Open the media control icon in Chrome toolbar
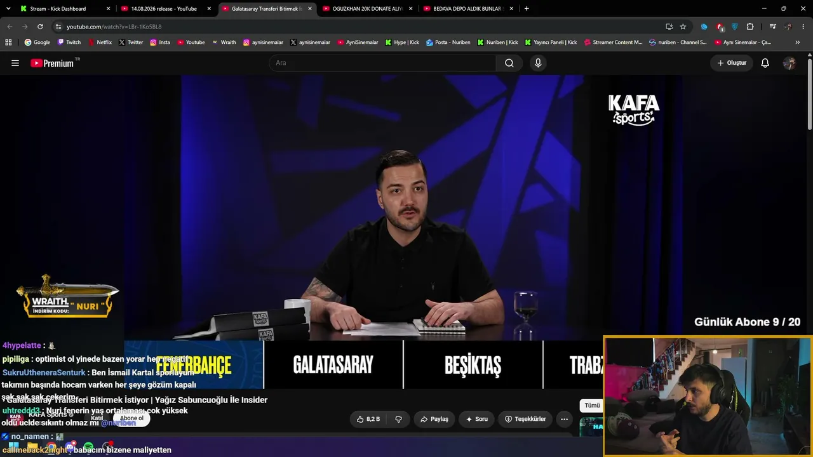813x457 pixels. tap(772, 27)
